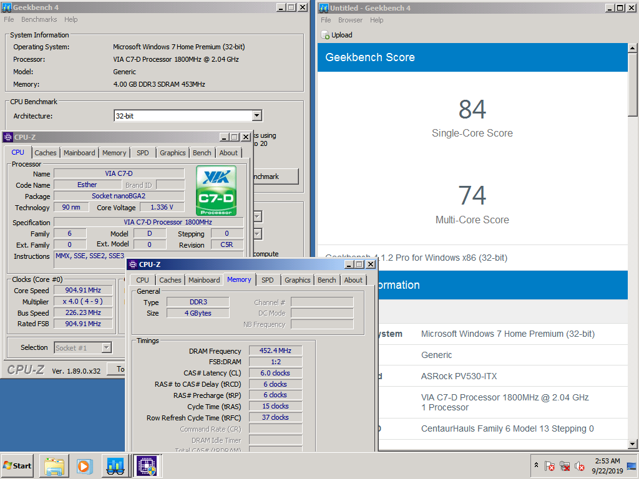The width and height of the screenshot is (639, 479).
Task: Open Help menu in Geekbench 4 window
Action: coord(71,19)
